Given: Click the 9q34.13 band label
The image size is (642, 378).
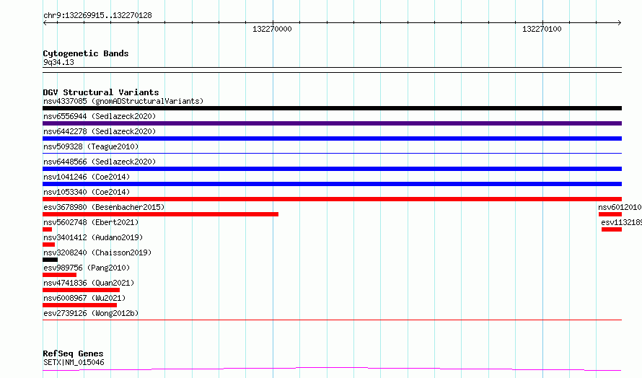Looking at the screenshot, I should (58, 62).
